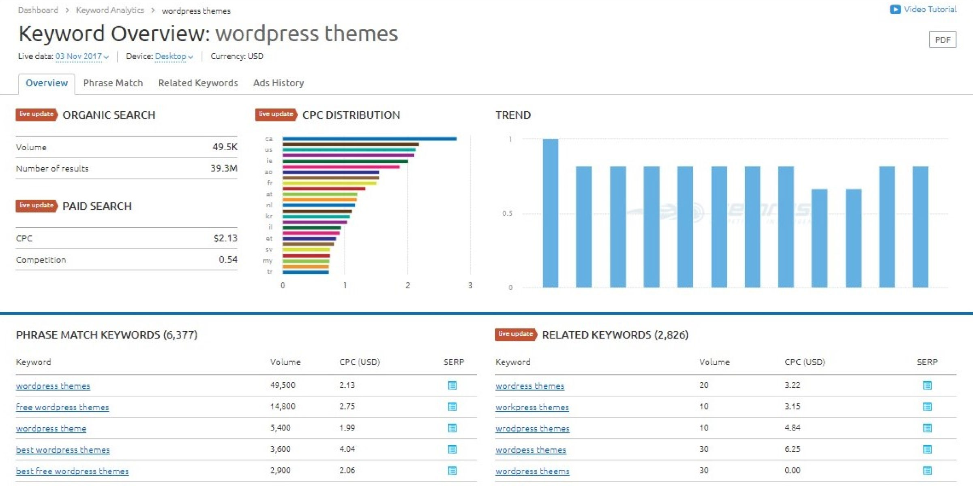Open 'best wordpress themes' keyword link
Viewport: 973px width, 486px height.
point(63,450)
